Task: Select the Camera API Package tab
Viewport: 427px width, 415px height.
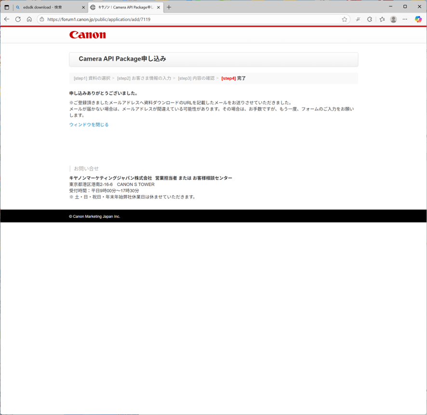Action: click(x=123, y=7)
